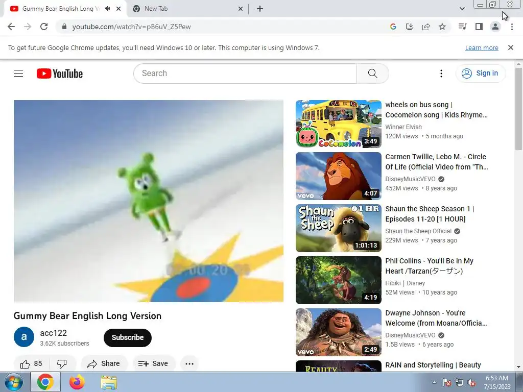Image resolution: width=523 pixels, height=392 pixels.
Task: Open a new browser tab
Action: (260, 9)
